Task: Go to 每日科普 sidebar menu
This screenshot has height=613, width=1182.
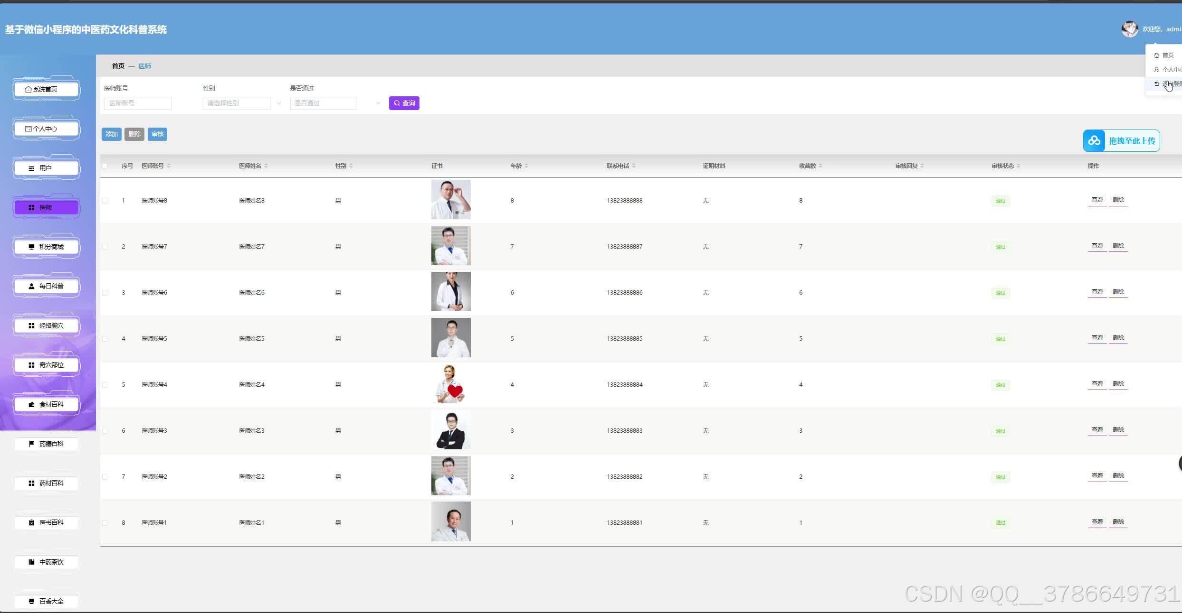Action: [x=47, y=286]
